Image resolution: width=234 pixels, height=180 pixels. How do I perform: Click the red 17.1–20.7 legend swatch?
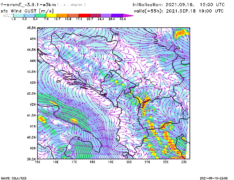coord(84,15)
